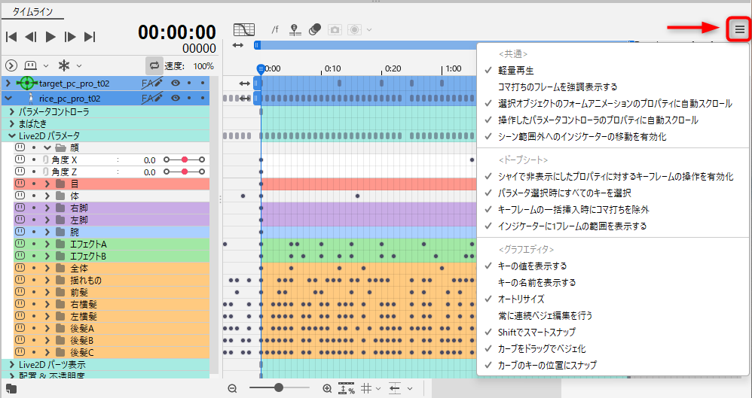The image size is (752, 398).
Task: Collapse the 顔 folder
Action: [x=47, y=147]
